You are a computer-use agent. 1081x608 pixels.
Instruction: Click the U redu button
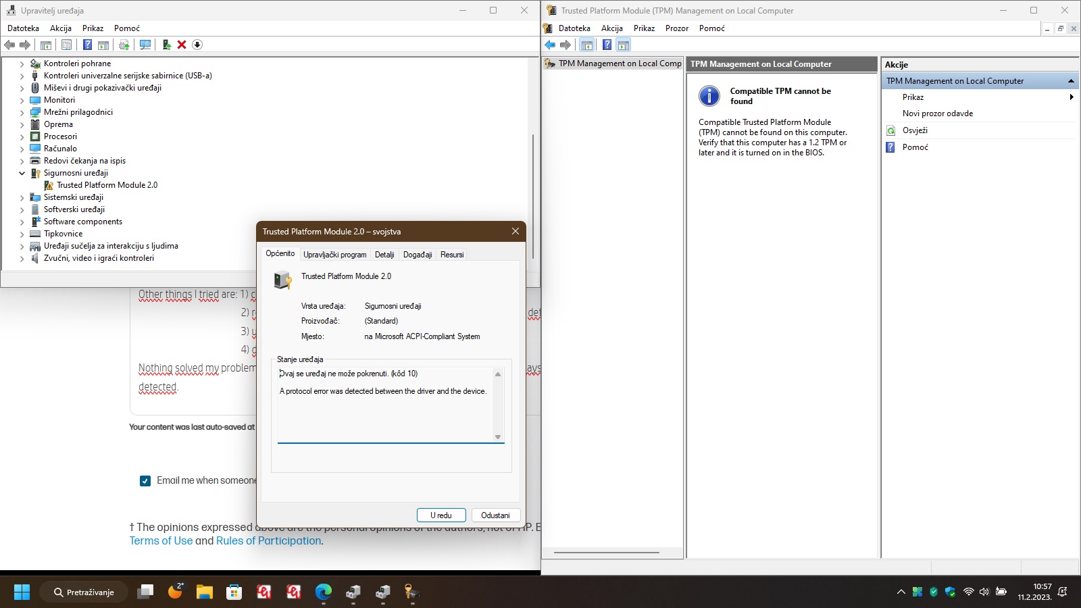(441, 515)
